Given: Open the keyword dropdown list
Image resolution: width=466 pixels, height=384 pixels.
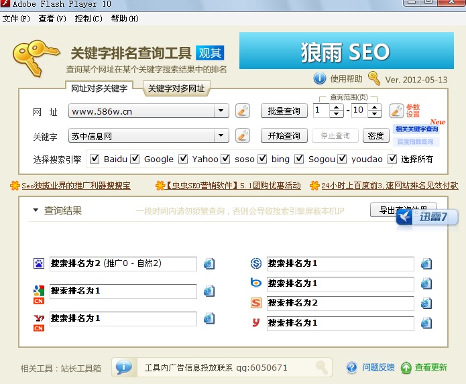Looking at the screenshot, I should coord(221,135).
